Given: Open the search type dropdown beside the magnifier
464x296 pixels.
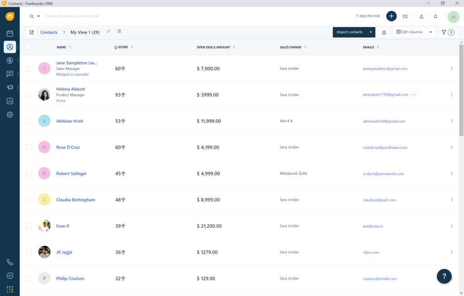Looking at the screenshot, I should [38, 16].
